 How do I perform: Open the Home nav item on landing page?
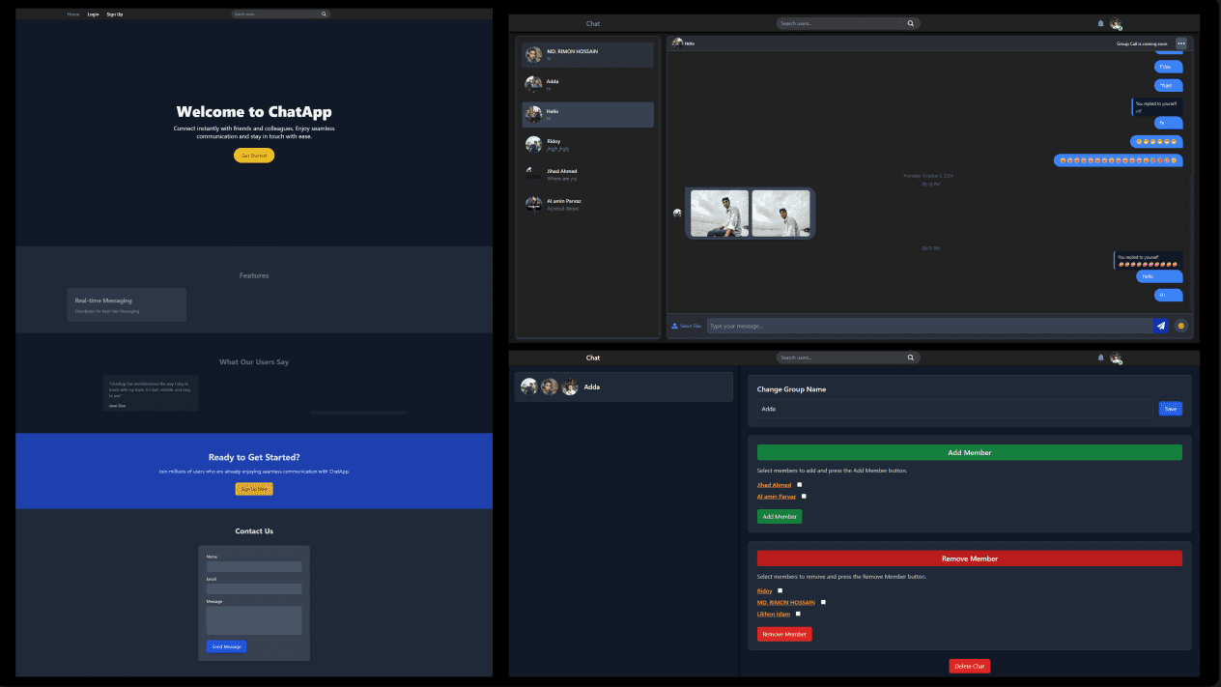click(x=73, y=14)
